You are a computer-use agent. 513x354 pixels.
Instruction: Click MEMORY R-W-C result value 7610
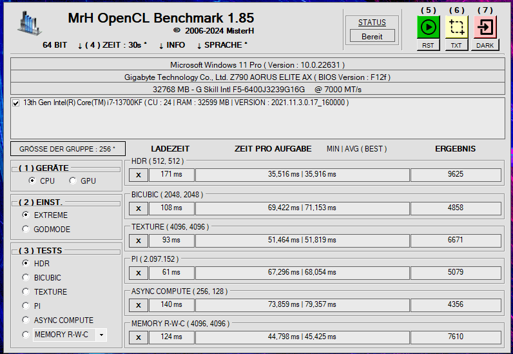pos(456,337)
